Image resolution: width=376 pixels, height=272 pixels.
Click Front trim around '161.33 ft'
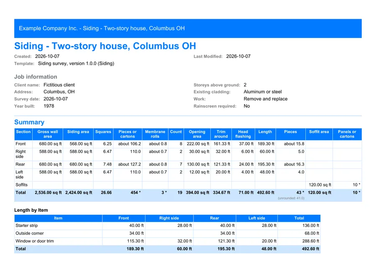(222, 144)
